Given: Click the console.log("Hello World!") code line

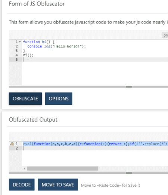Looking at the screenshot, I should [x=56, y=46].
